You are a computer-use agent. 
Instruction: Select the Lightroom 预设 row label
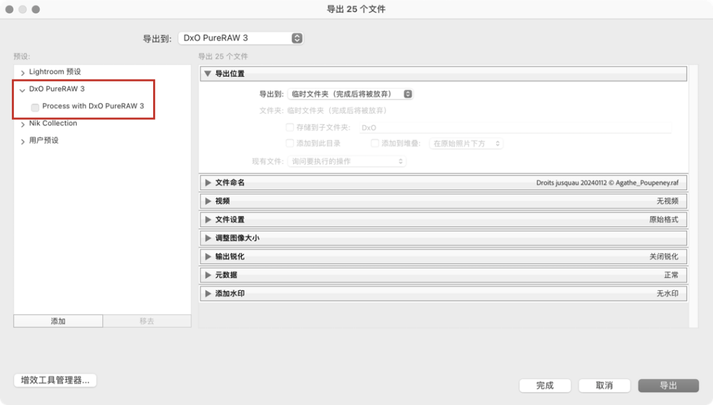[x=55, y=72]
